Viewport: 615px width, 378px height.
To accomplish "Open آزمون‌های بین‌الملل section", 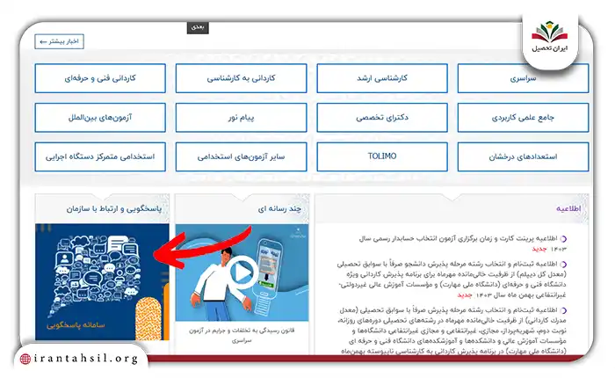I will point(100,118).
